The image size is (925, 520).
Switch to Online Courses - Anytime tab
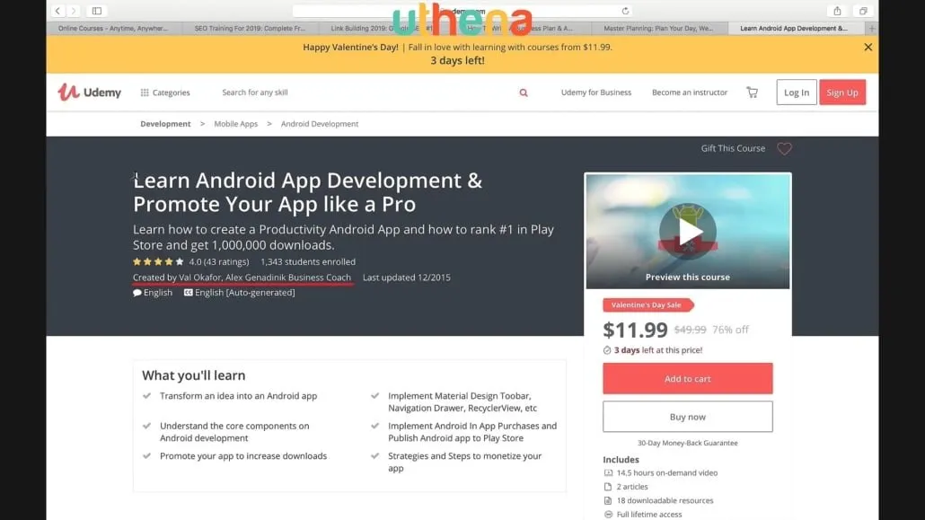point(113,28)
